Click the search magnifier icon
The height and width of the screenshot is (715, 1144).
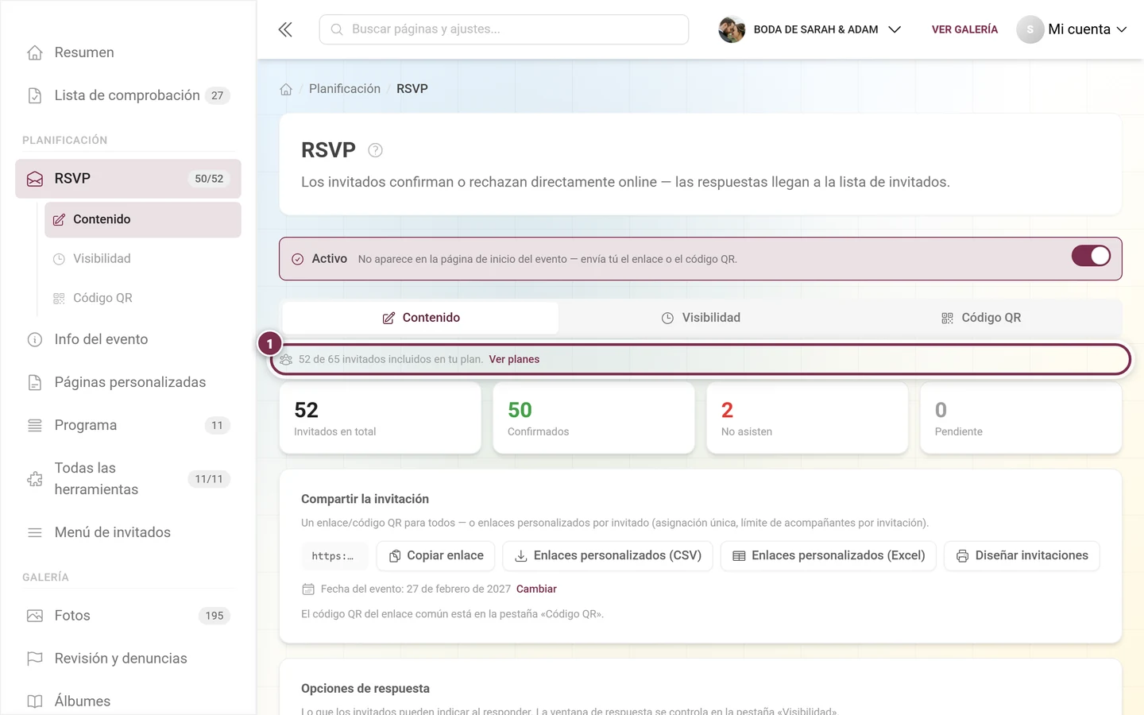(337, 29)
